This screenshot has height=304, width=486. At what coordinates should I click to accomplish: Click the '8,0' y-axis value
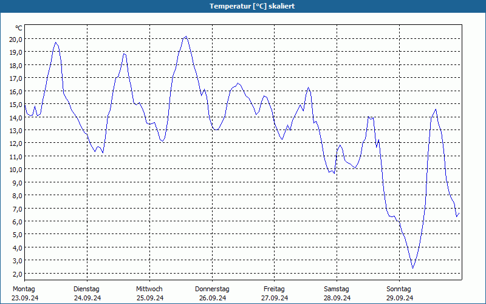tap(17, 195)
